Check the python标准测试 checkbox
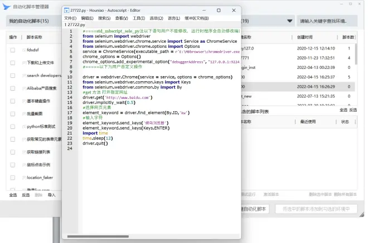Viewport: 368px width, 243px height. pos(13,127)
